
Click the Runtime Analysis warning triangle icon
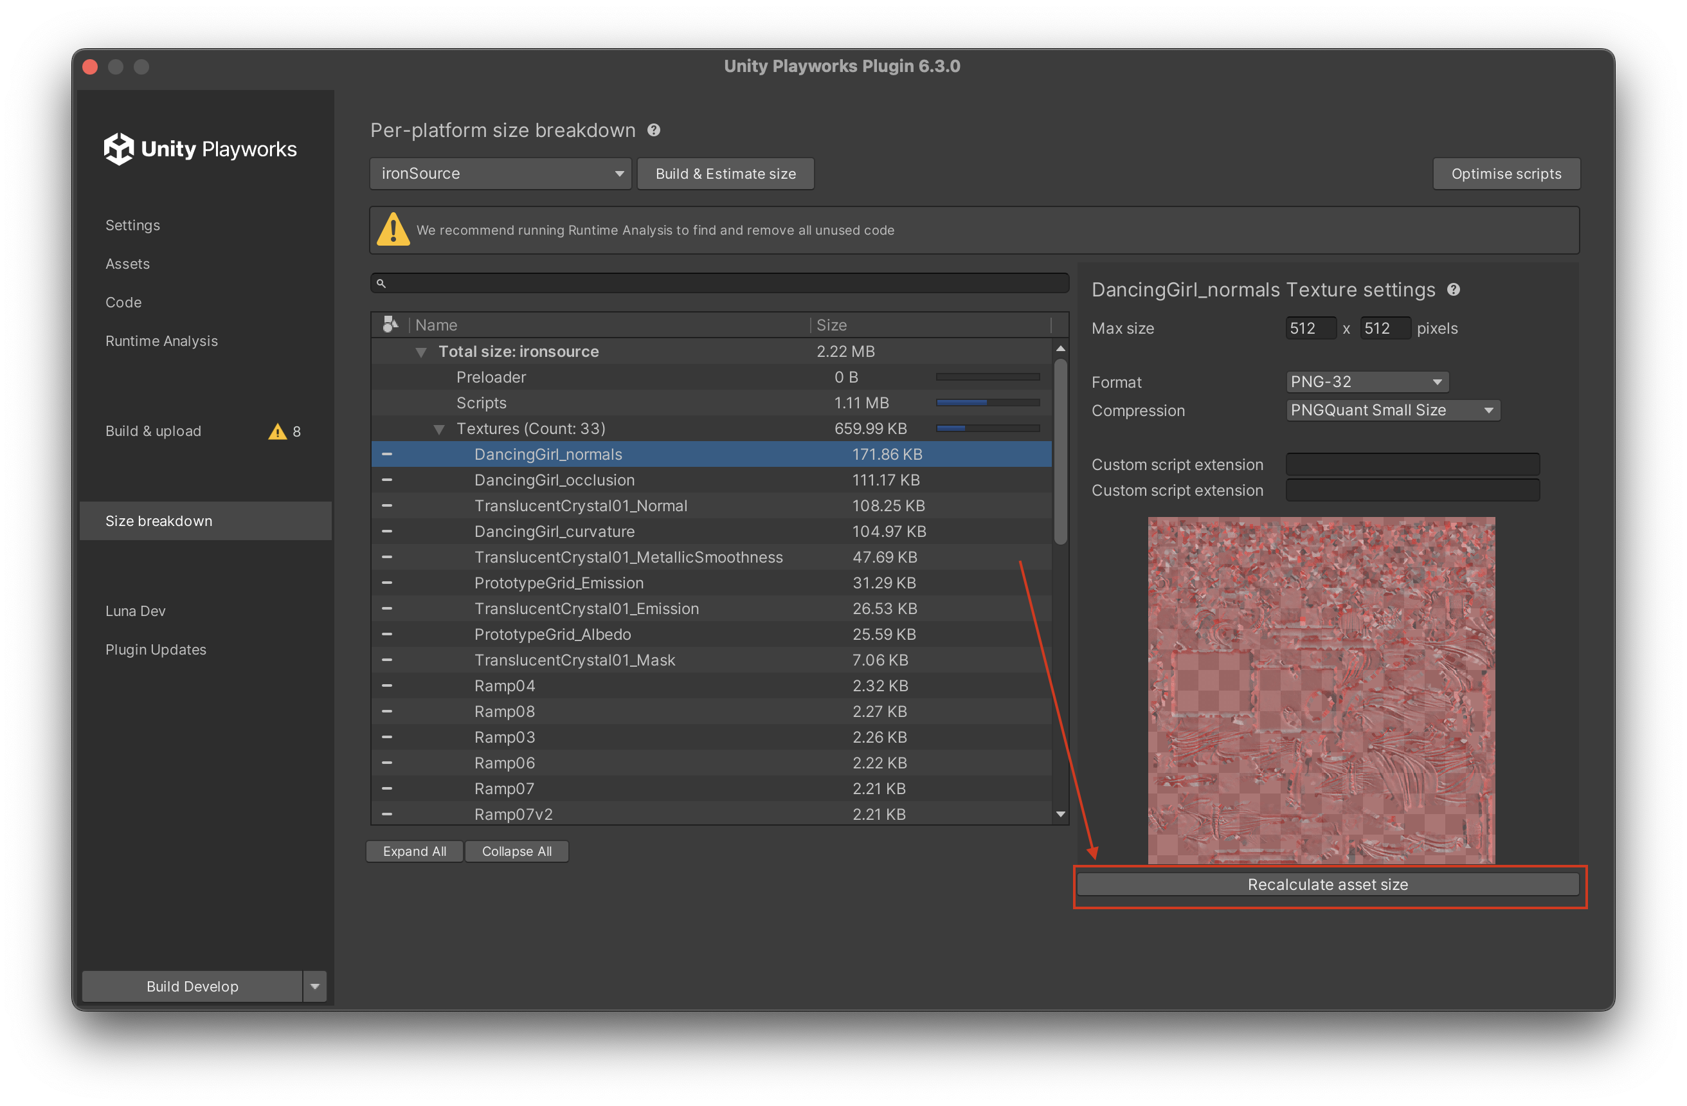pos(393,230)
